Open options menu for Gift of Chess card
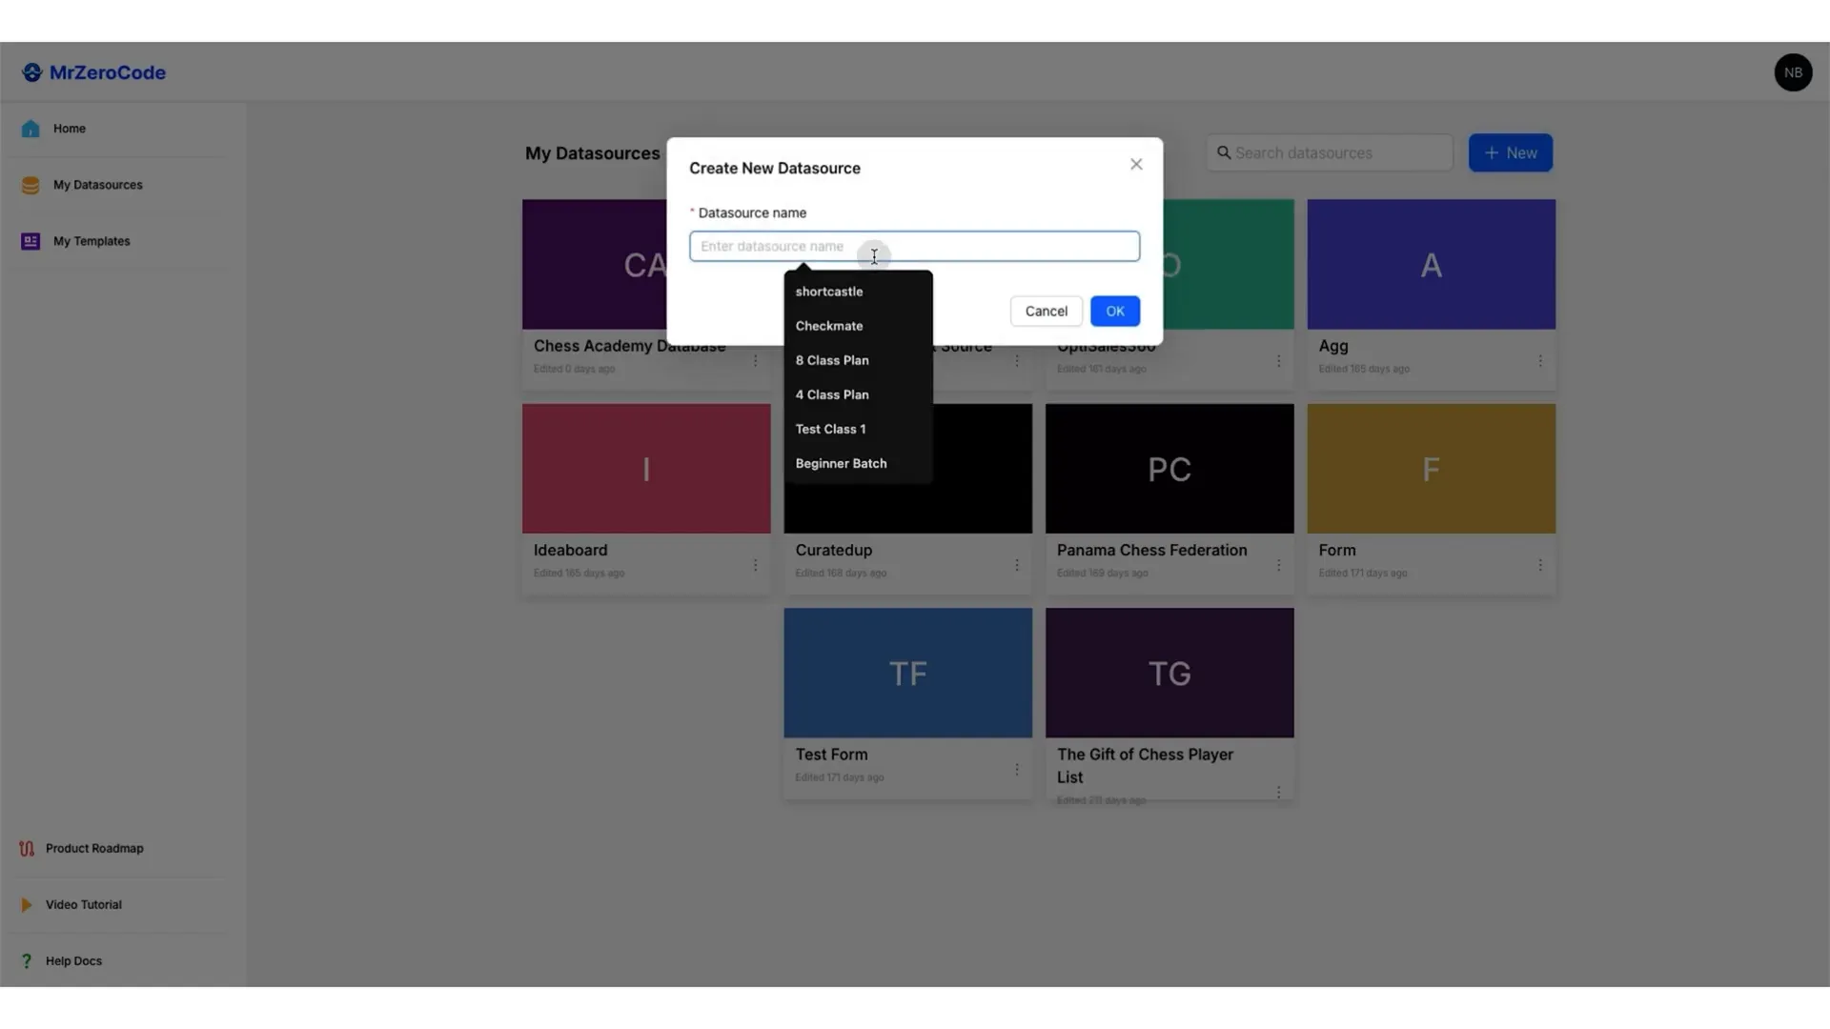The height and width of the screenshot is (1029, 1830). [1278, 792]
